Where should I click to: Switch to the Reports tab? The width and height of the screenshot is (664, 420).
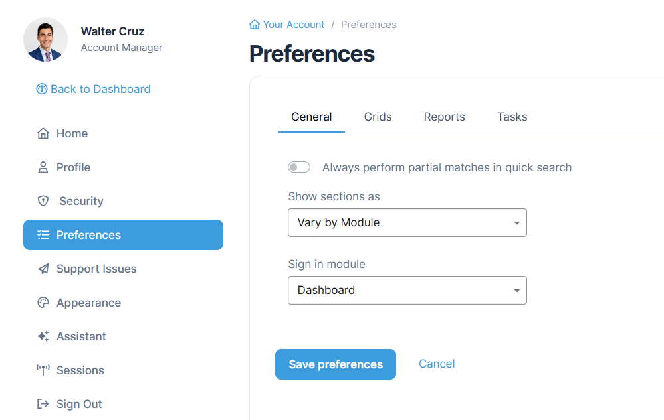click(x=444, y=117)
